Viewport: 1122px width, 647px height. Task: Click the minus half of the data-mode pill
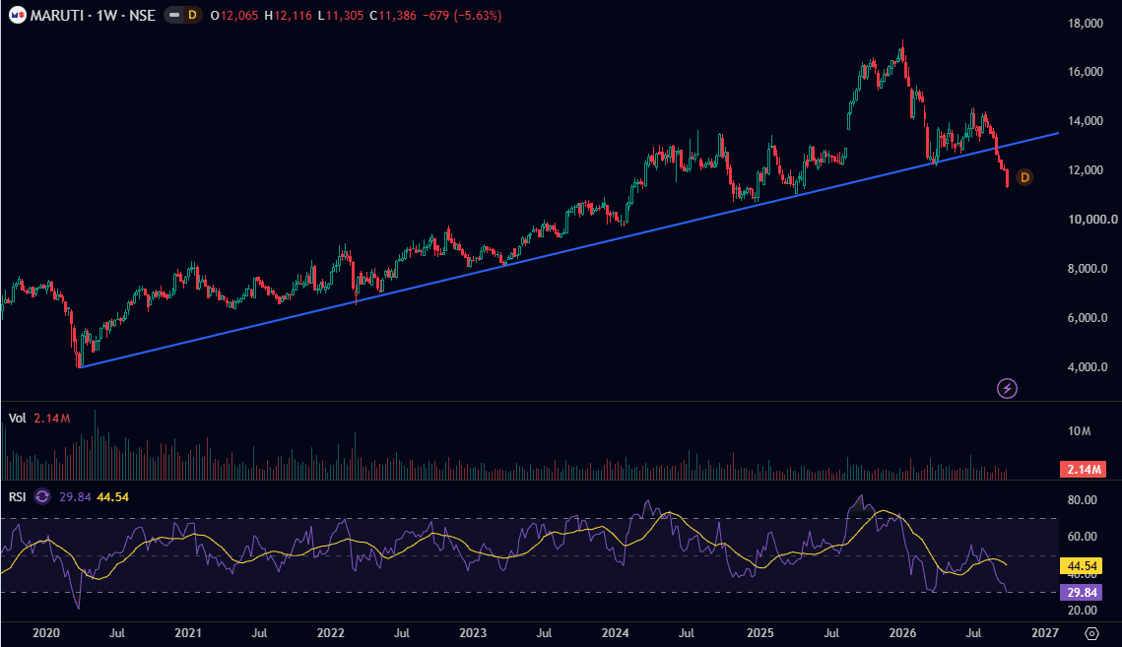point(174,15)
